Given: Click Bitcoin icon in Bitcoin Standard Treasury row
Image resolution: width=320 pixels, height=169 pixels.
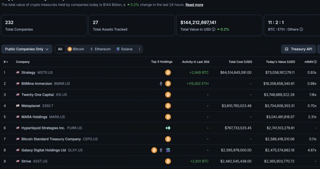Looking at the screenshot, I should pyautogui.click(x=168, y=139).
